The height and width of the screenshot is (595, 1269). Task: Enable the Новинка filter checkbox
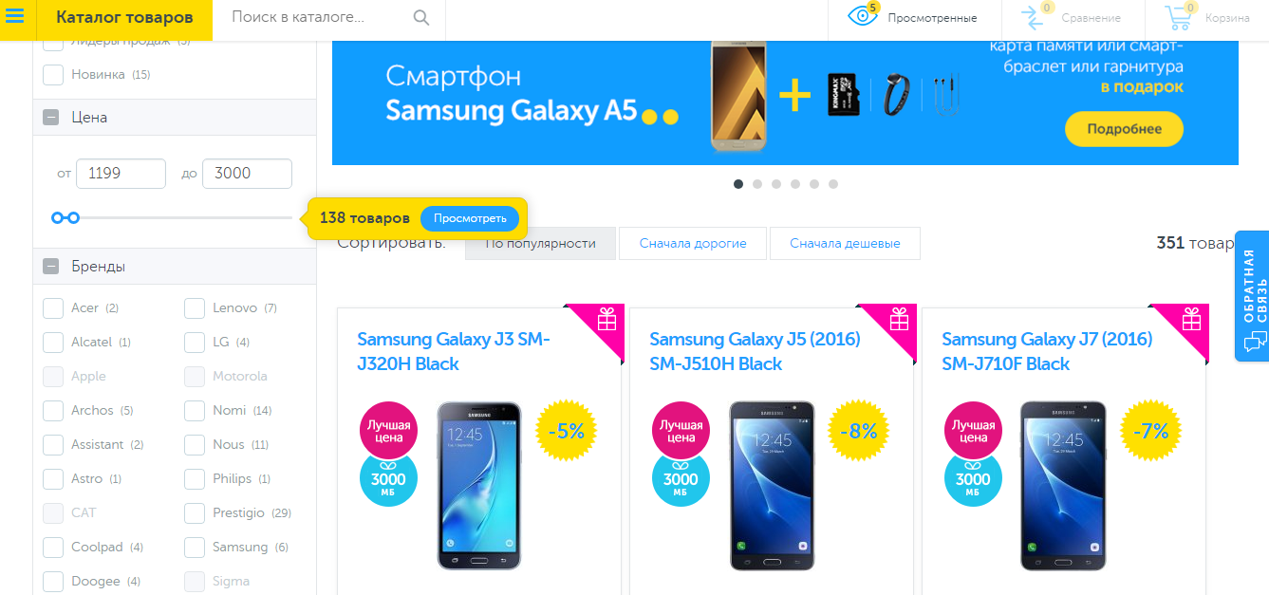[x=53, y=75]
